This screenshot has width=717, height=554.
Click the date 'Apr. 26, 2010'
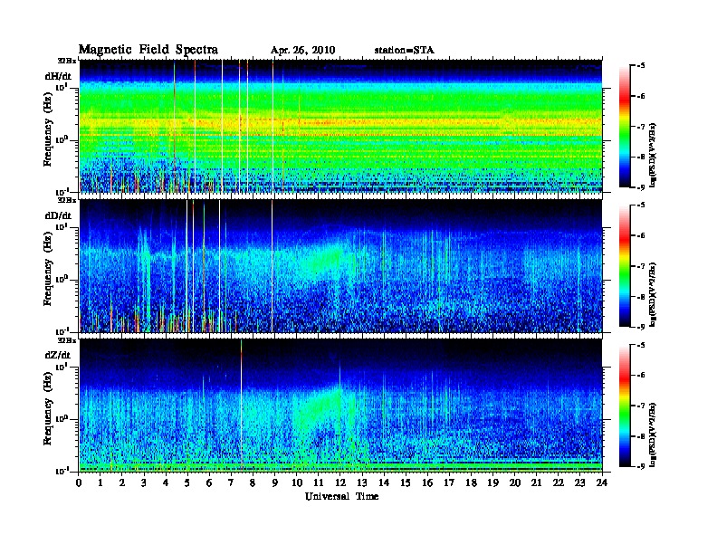pyautogui.click(x=302, y=51)
